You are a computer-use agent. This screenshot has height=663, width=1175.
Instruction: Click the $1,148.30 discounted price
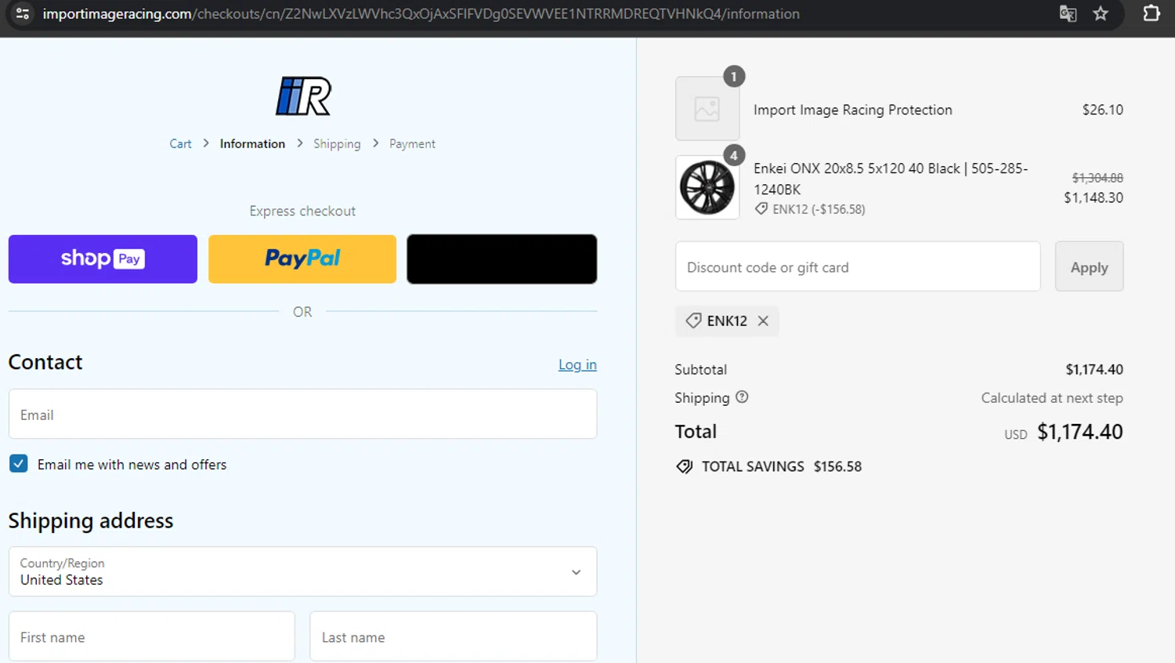pos(1094,197)
